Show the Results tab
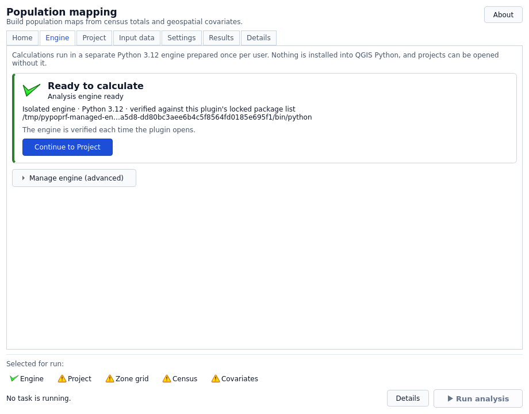 pos(221,38)
